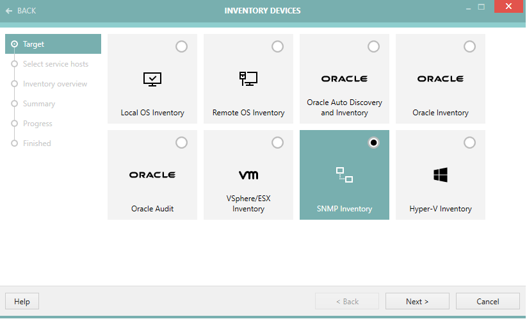Click the Oracle Audit label
Viewport: 527px width, 319px height.
click(x=152, y=209)
